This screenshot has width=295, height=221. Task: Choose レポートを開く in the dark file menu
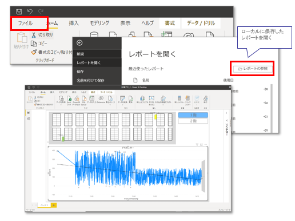pos(97,62)
